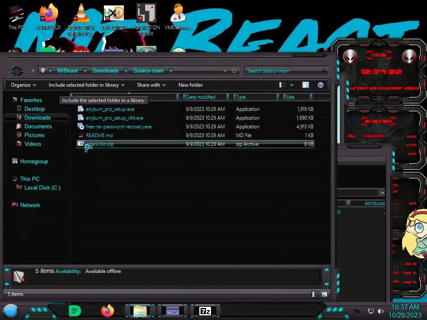This screenshot has height=320, width=427.
Task: Select anyburn_pro_setup.exe file icon
Action: pyautogui.click(x=80, y=109)
